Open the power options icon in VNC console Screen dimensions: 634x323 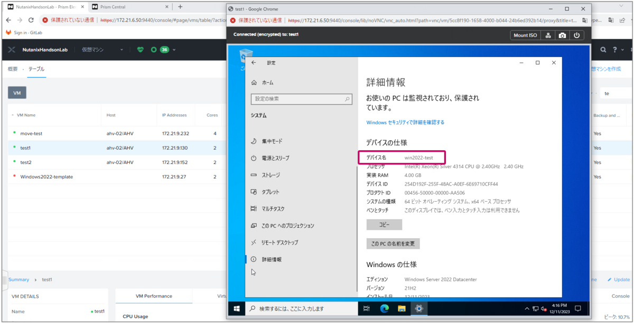[x=576, y=35]
